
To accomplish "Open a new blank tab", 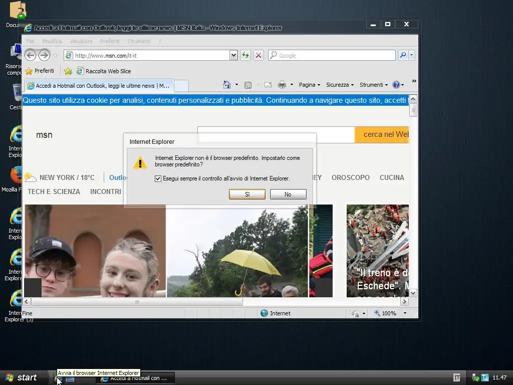I will [181, 86].
